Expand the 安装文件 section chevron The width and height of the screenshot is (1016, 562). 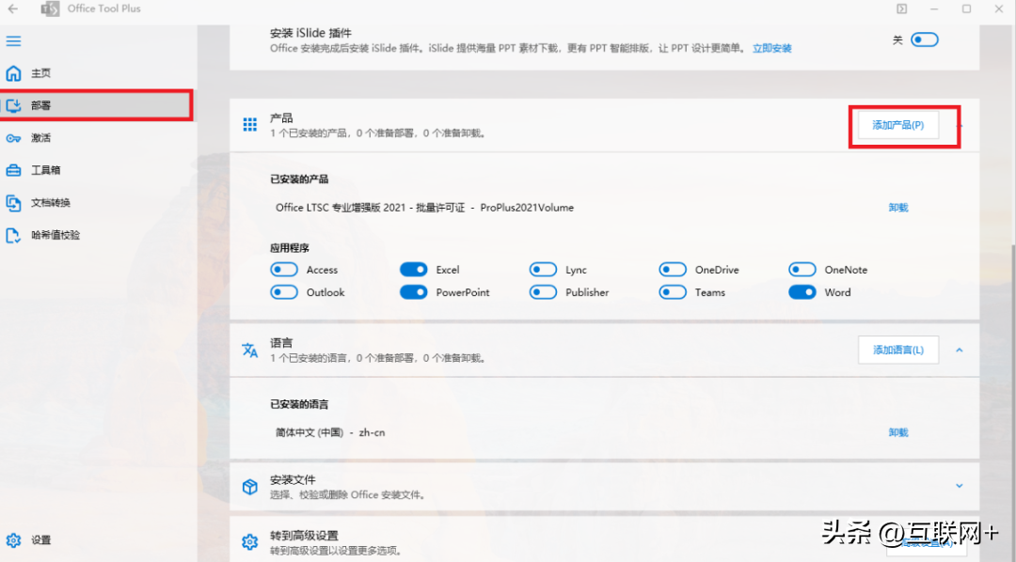(960, 486)
